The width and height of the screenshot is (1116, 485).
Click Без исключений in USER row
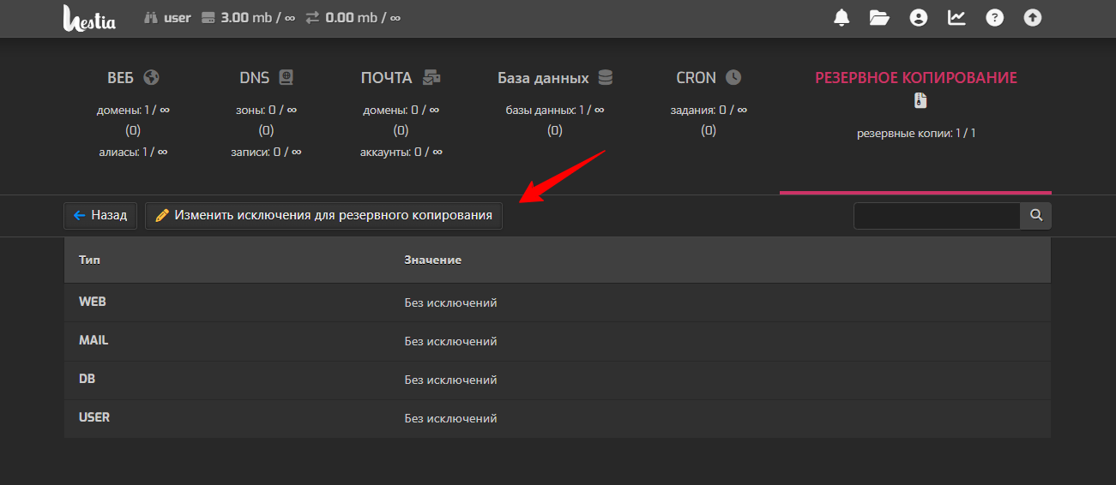tap(451, 418)
